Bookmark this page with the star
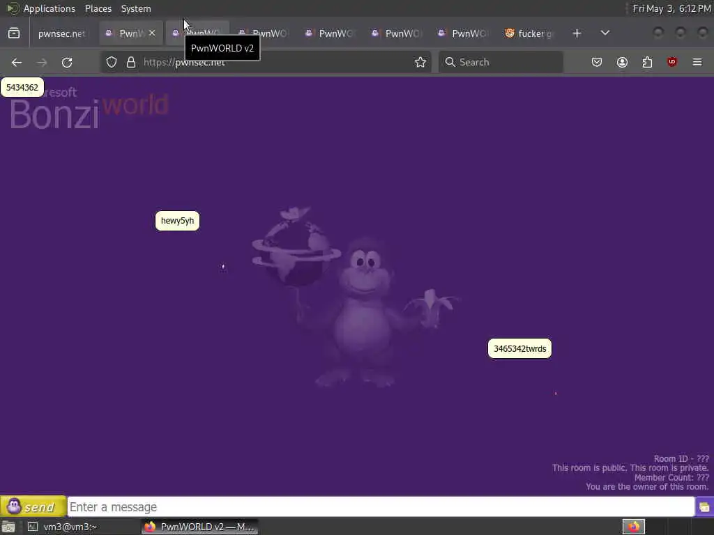Image resolution: width=714 pixels, height=535 pixels. [x=420, y=62]
